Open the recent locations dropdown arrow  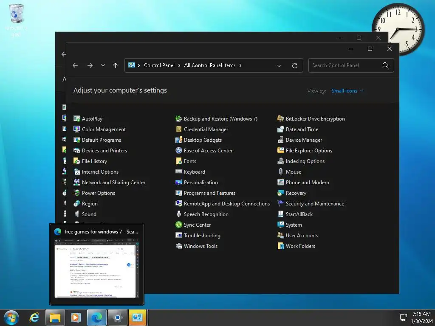[103, 65]
